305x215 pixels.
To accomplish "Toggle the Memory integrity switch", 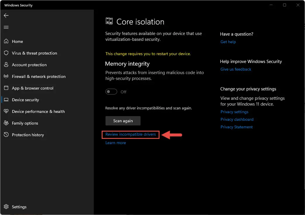I will [111, 92].
